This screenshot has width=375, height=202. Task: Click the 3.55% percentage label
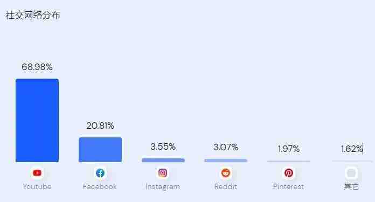163,147
